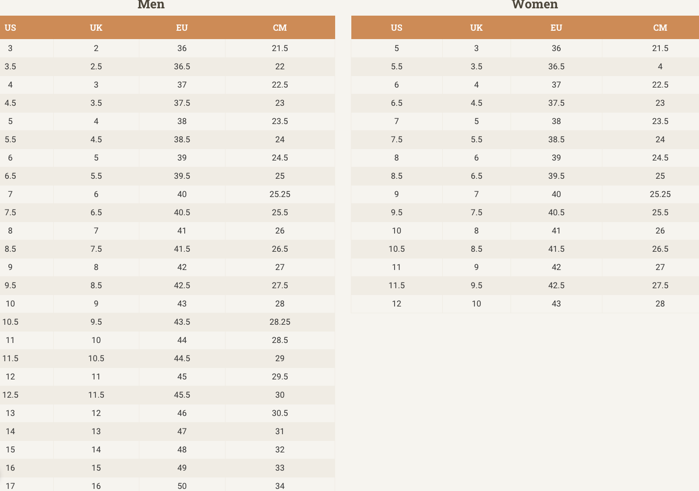Click the Men table EU column header

pyautogui.click(x=182, y=28)
